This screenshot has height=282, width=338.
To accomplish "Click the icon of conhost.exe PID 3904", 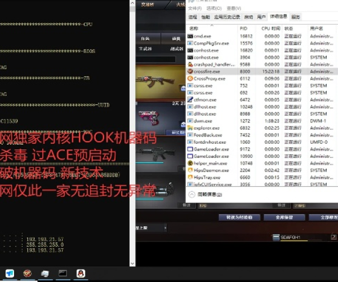I will 190,58.
